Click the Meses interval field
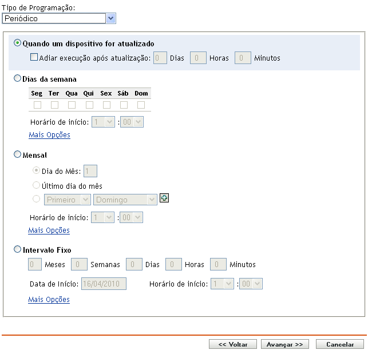 tap(35, 264)
